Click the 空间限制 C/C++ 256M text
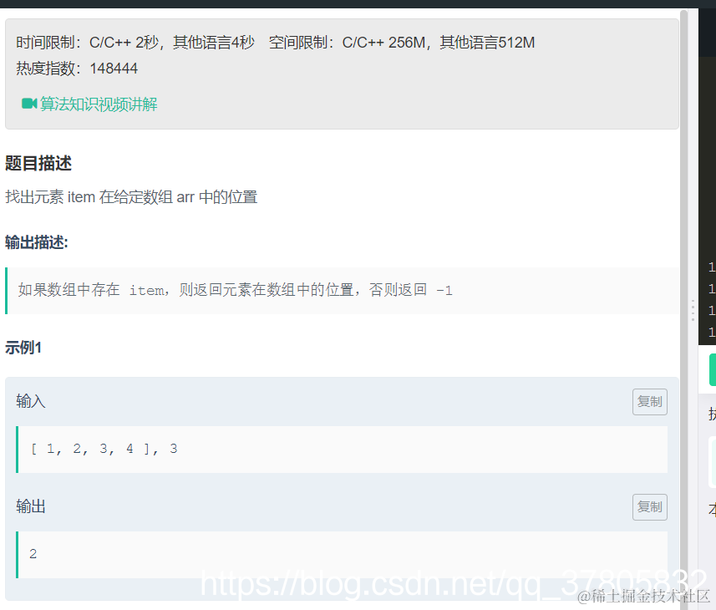 coord(402,43)
